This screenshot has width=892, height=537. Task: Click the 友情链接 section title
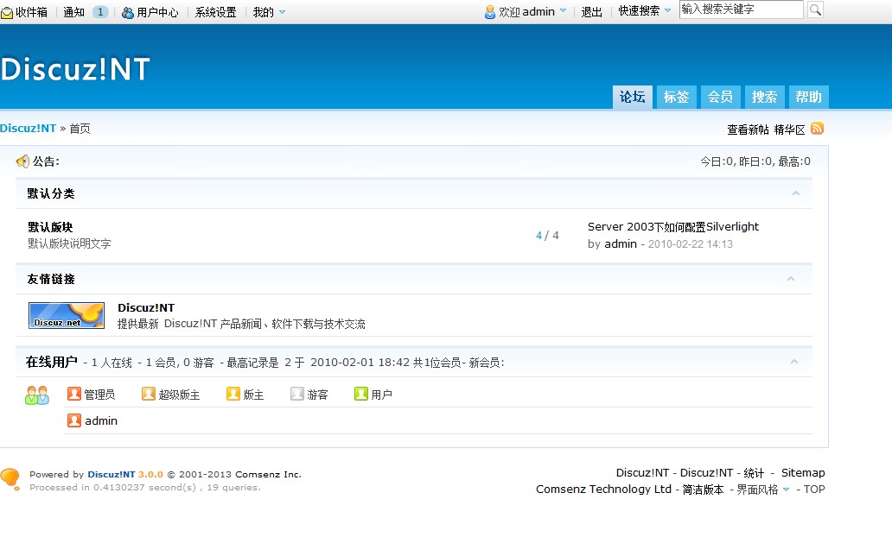(51, 279)
